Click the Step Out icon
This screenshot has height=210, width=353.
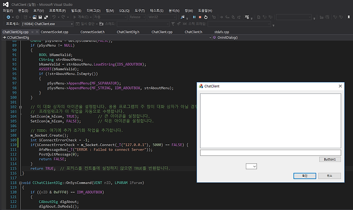click(239, 17)
